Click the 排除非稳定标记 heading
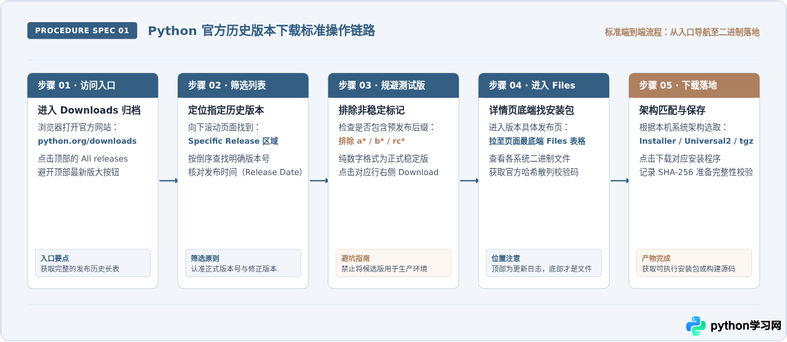 [x=372, y=111]
